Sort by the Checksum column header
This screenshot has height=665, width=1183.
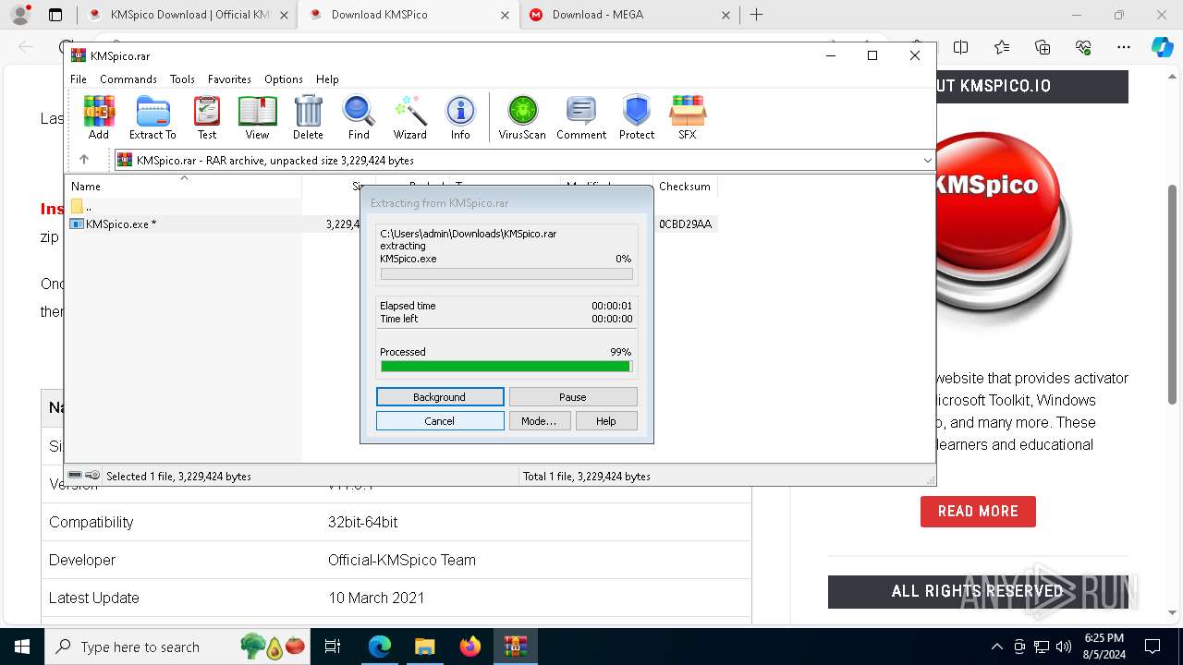685,186
